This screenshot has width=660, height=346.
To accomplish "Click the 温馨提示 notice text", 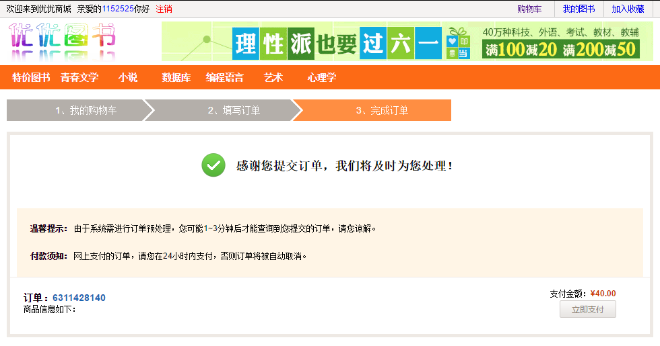I will 203,228.
